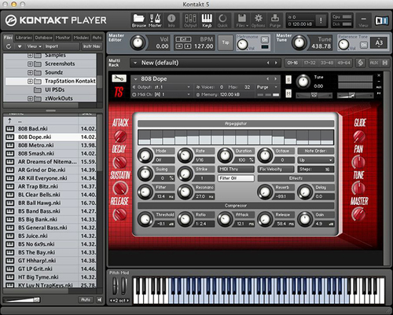Click the Info icon in toolbar
The image size is (393, 315).
click(171, 20)
